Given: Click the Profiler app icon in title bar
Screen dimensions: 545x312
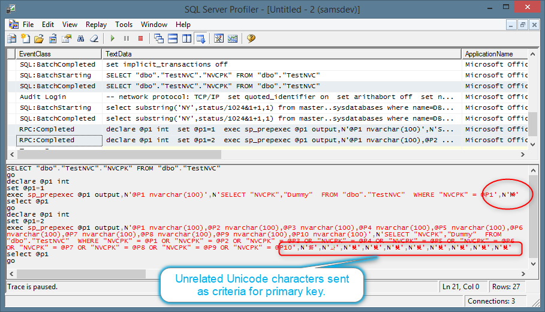Looking at the screenshot, I should point(11,8).
